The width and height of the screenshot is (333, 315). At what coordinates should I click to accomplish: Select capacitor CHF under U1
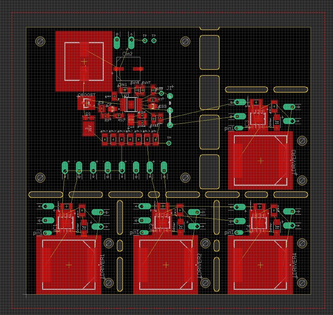[x=131, y=119]
